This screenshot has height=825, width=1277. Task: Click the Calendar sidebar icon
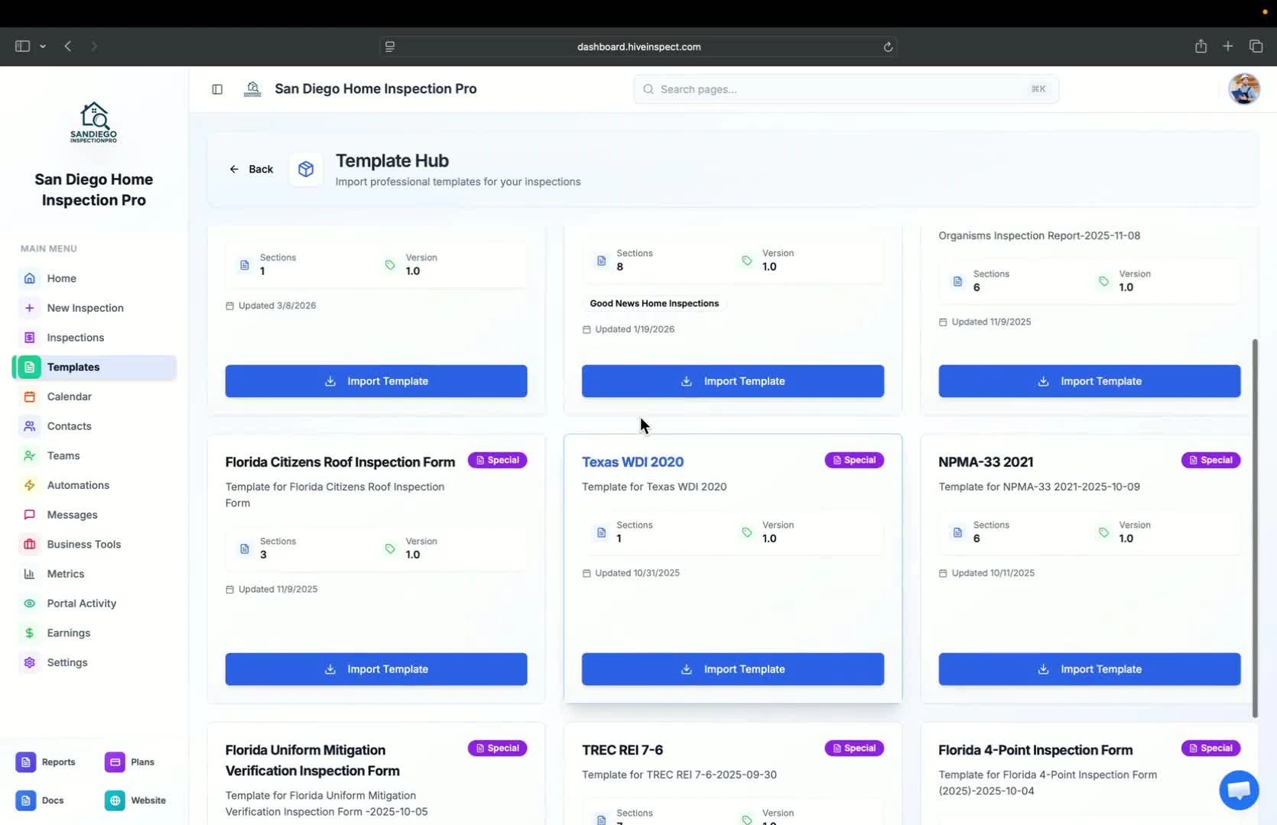click(x=29, y=396)
